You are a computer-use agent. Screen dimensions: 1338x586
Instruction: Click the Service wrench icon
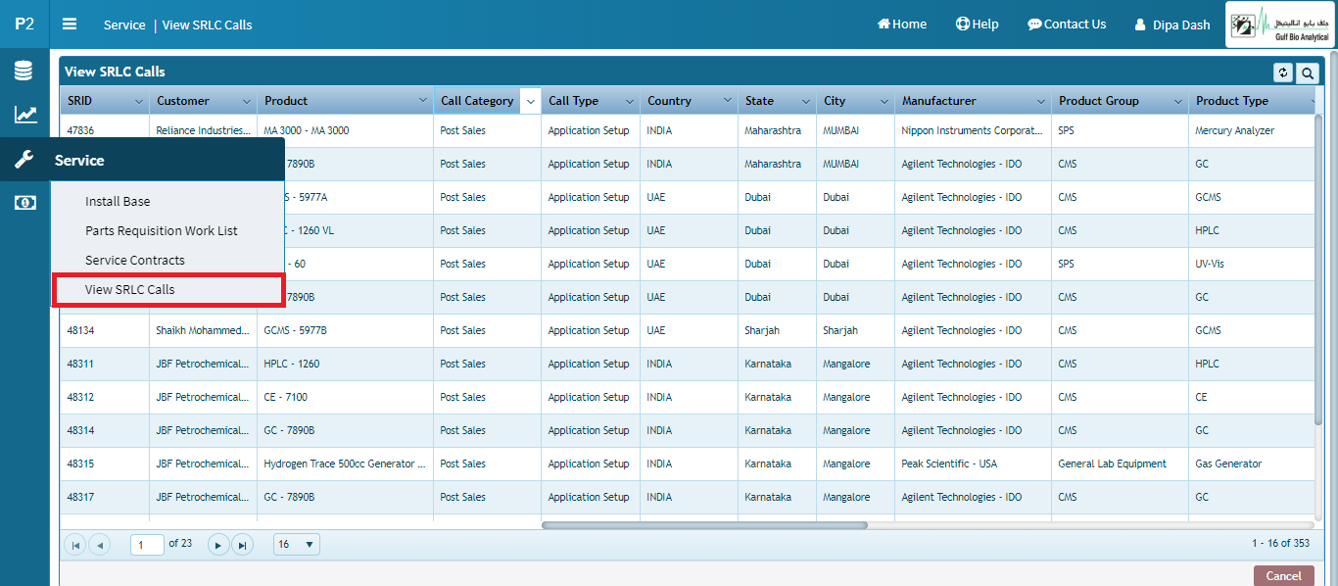click(x=24, y=160)
